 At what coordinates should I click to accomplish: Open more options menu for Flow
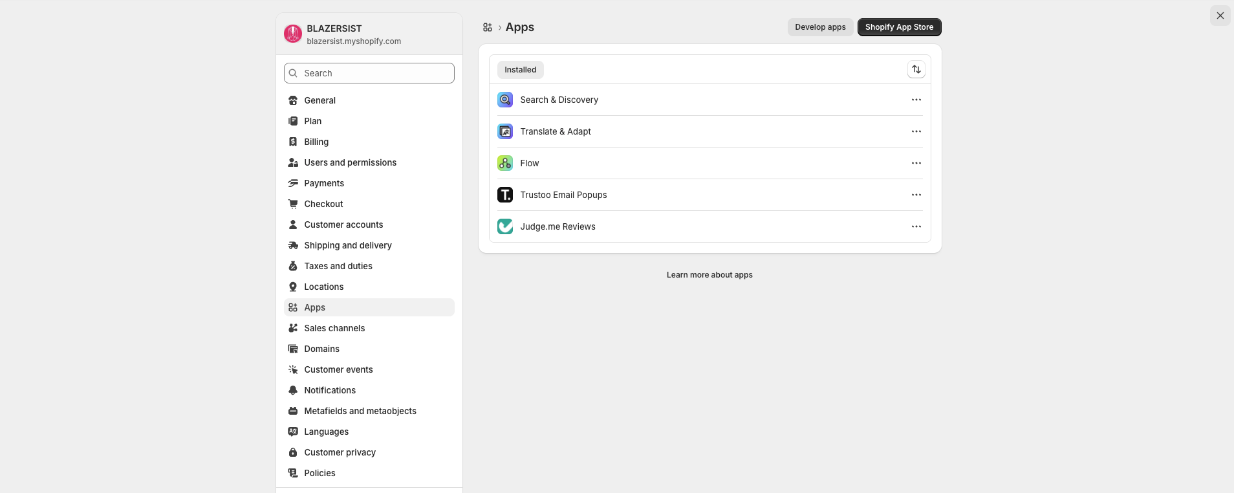[916, 163]
